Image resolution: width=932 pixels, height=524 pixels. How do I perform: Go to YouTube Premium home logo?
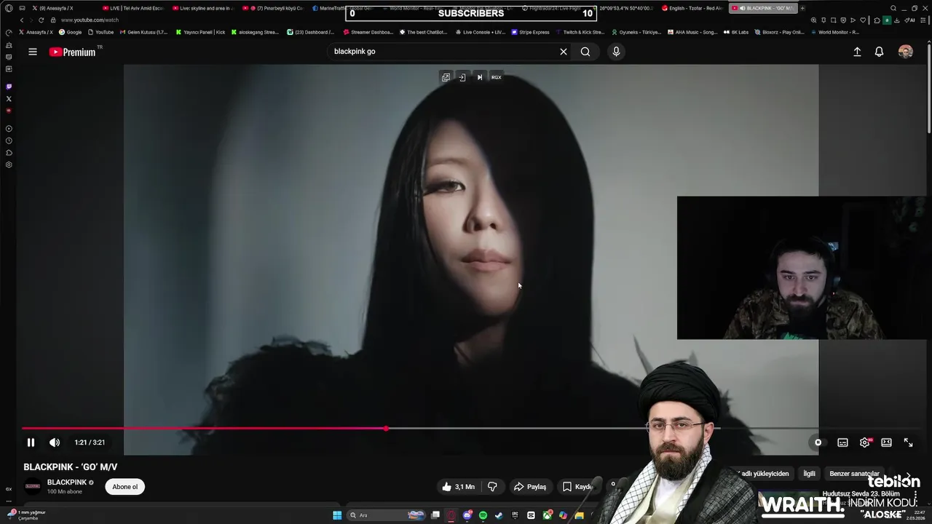click(x=73, y=52)
